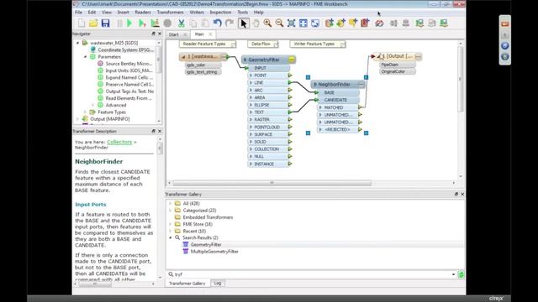Undock the Navigator panel
The image size is (538, 302).
(x=153, y=34)
